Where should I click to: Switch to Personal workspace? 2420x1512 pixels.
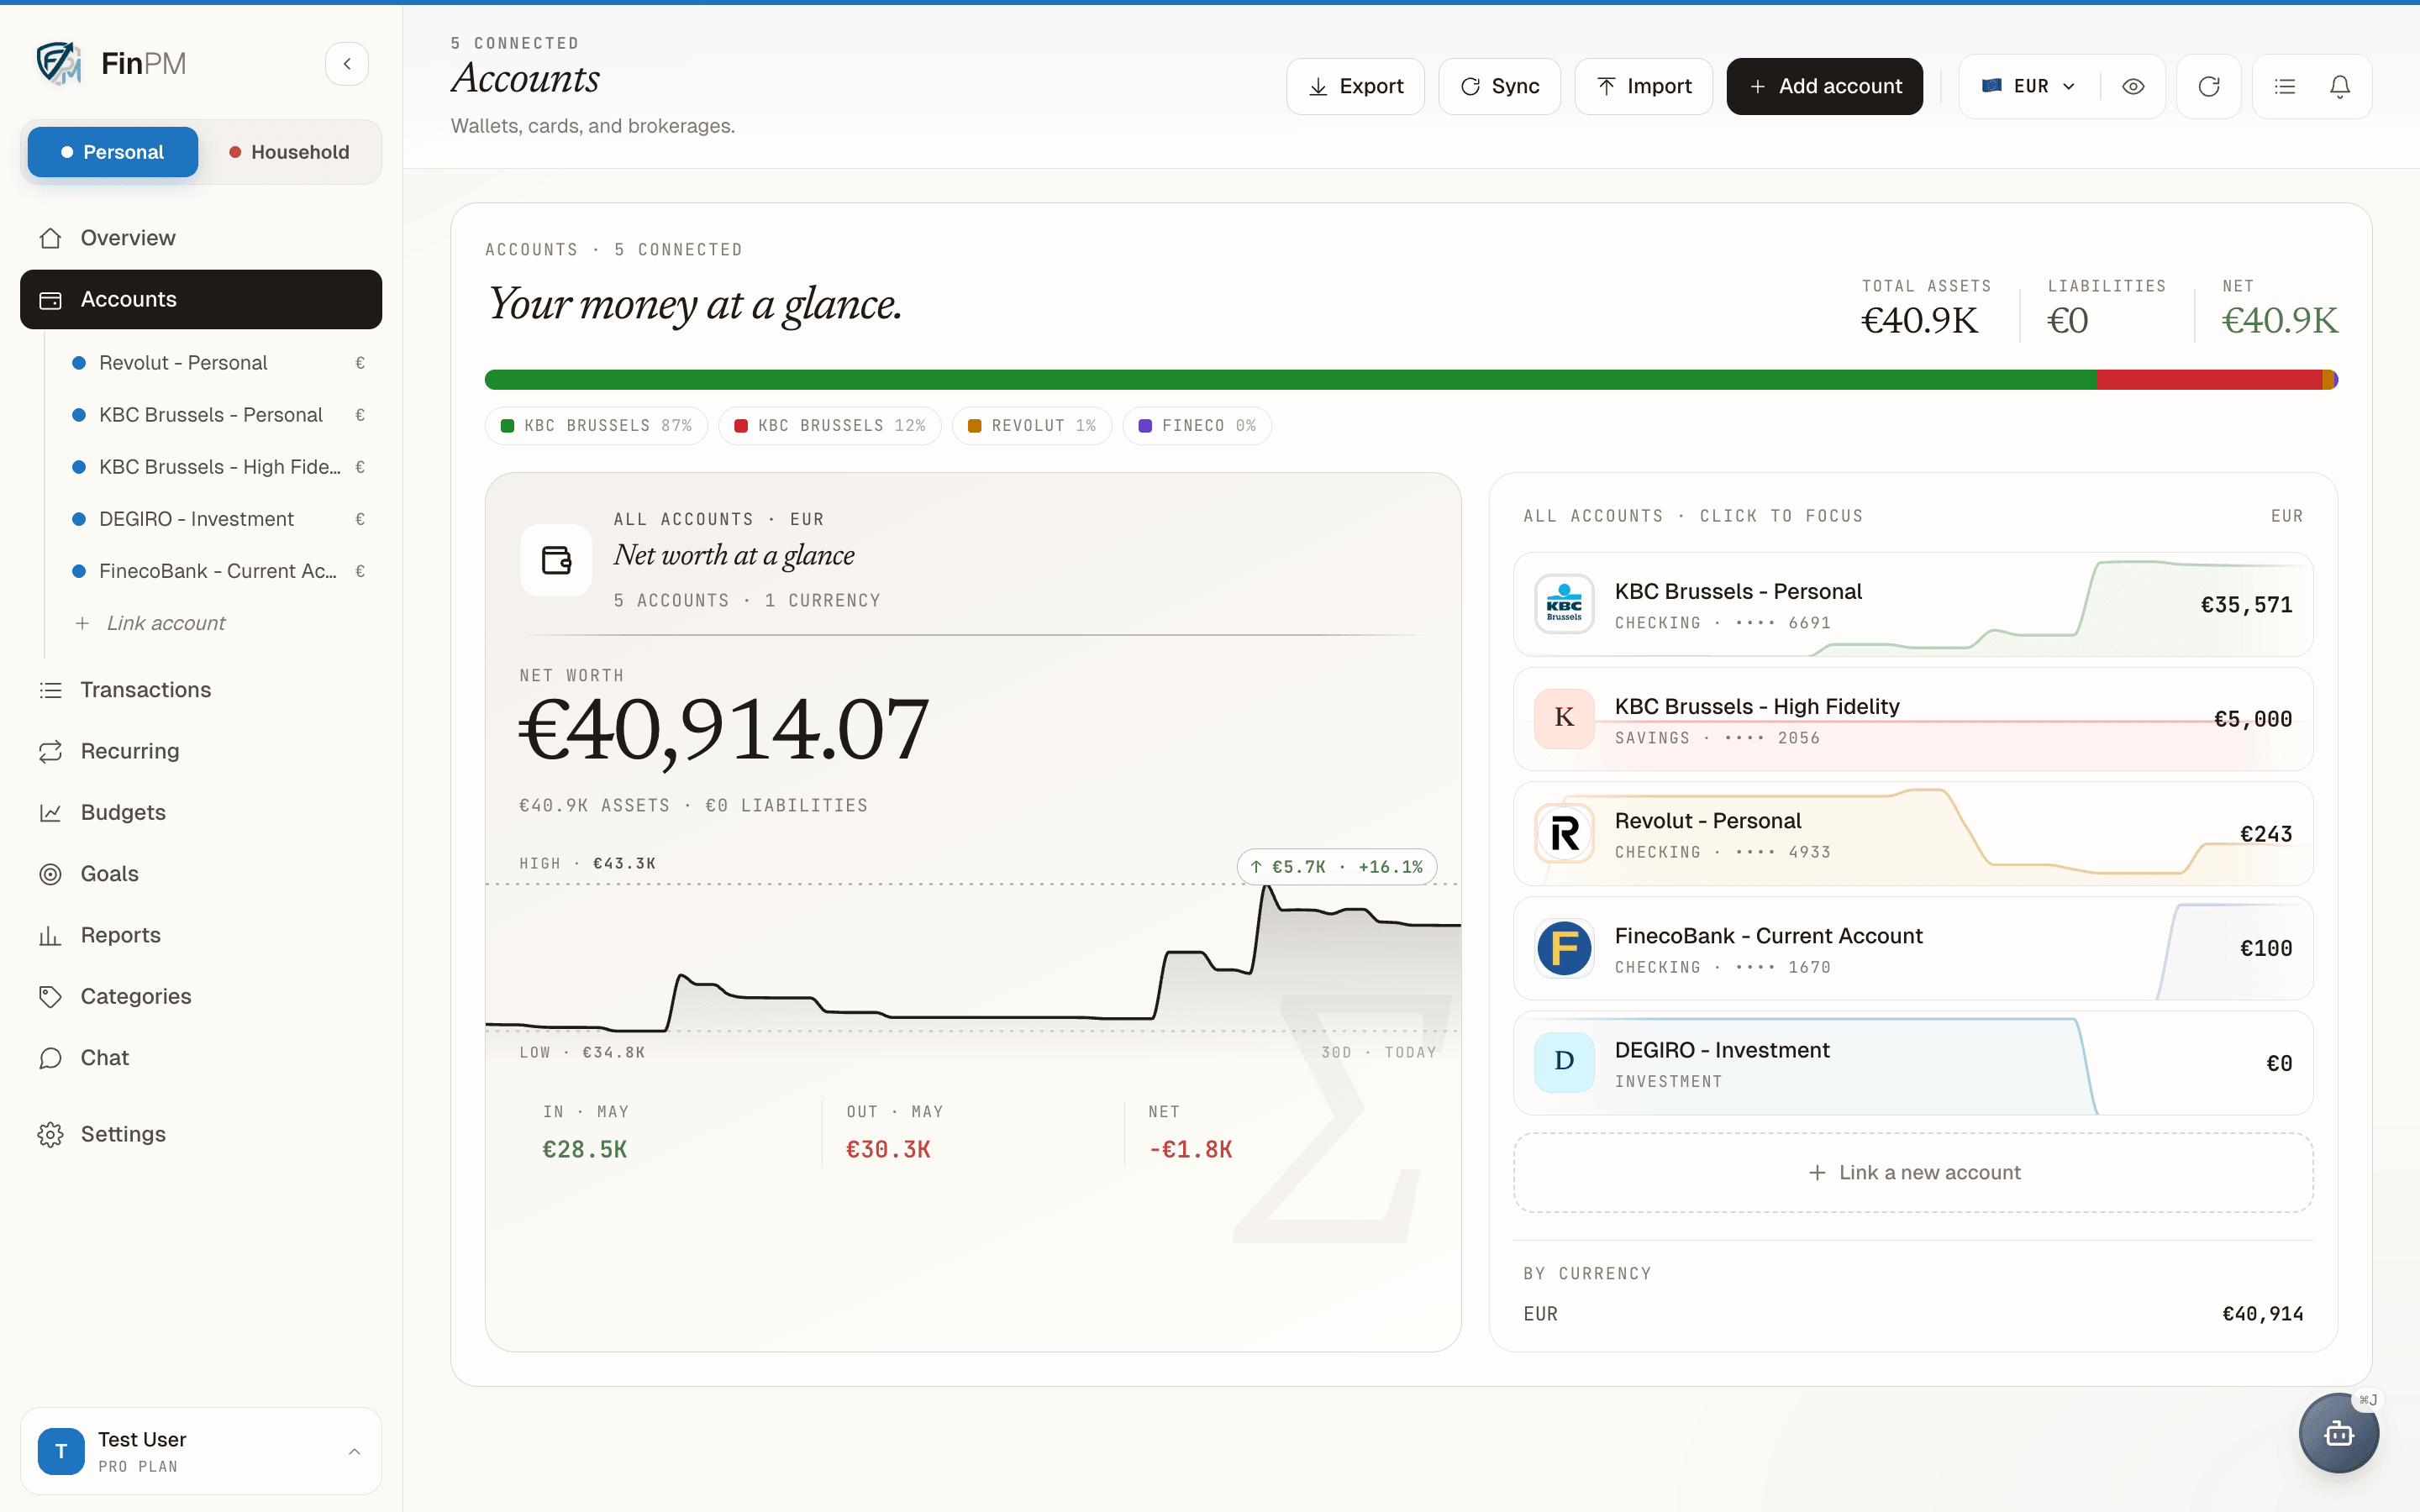113,152
